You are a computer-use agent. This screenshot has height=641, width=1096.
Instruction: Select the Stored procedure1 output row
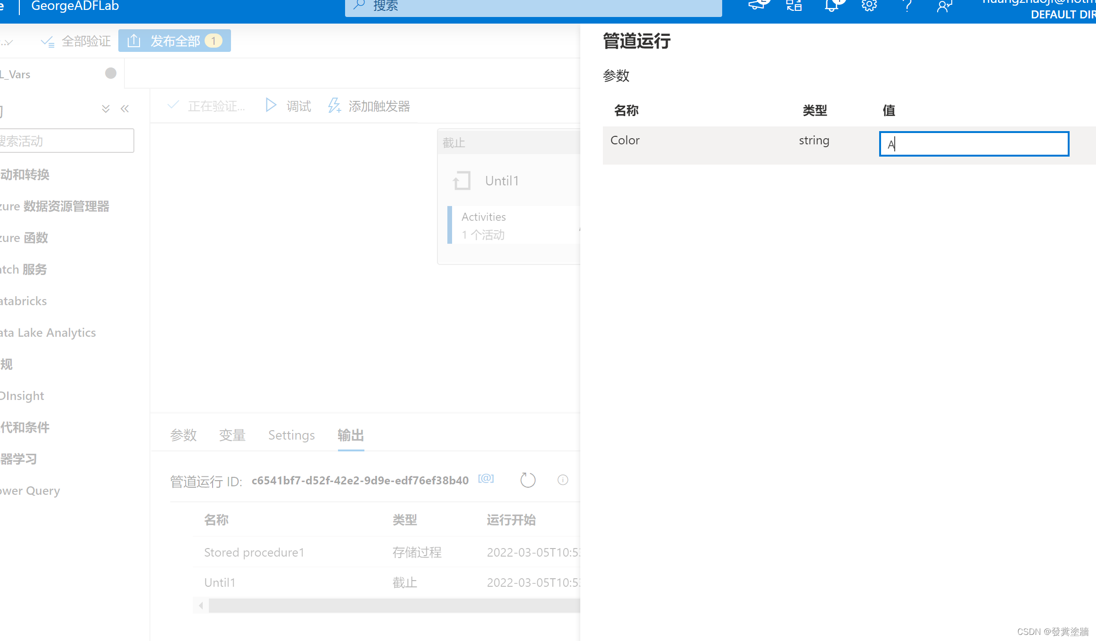coord(387,552)
